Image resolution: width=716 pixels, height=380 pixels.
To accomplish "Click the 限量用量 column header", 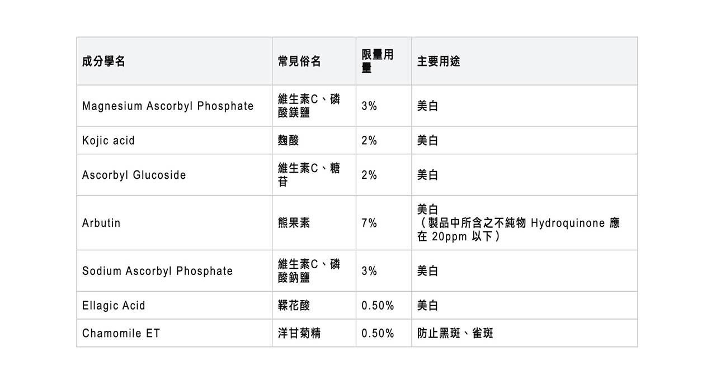I will coord(378,61).
